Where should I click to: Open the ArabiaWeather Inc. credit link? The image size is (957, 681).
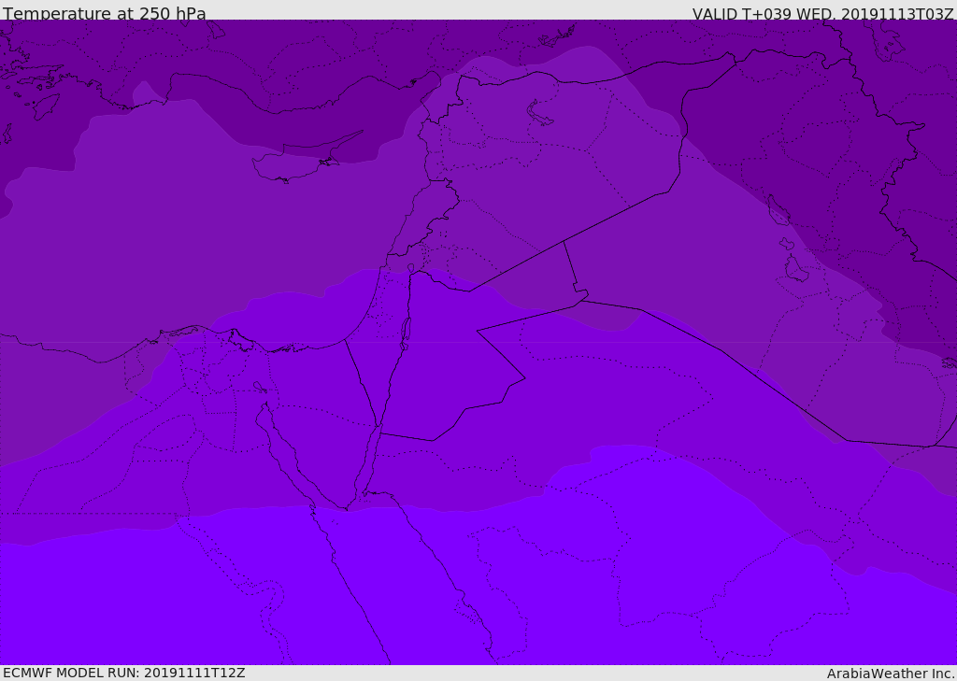click(x=891, y=673)
